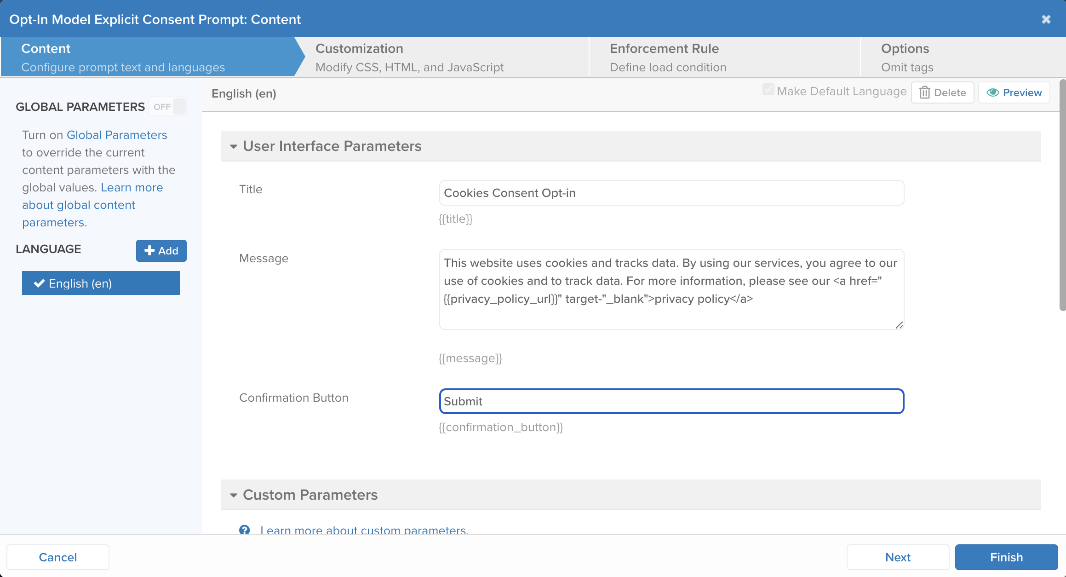Screen dimensions: 1066x577
Task: Collapse the Custom Parameters section
Action: click(234, 495)
